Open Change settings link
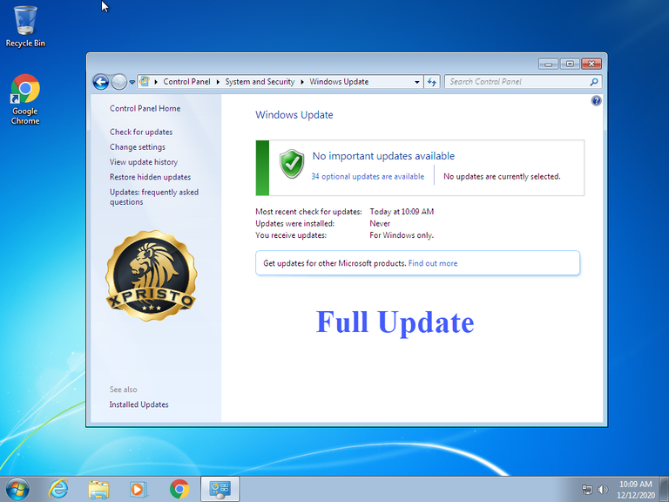 [138, 146]
